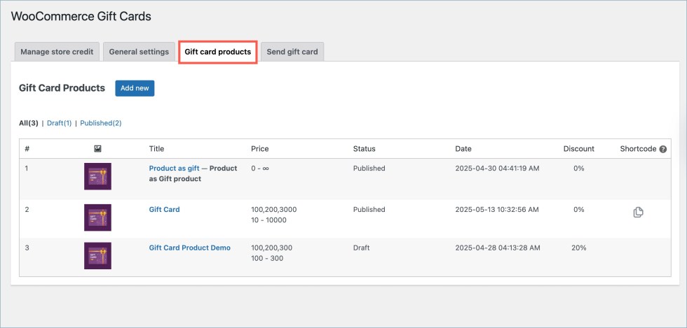Click thumbnail of Product as gift

(x=97, y=176)
